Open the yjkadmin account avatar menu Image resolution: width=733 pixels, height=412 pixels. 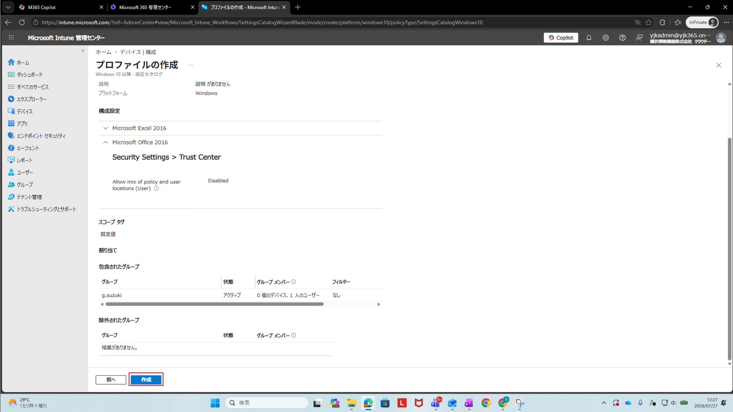pyautogui.click(x=721, y=38)
